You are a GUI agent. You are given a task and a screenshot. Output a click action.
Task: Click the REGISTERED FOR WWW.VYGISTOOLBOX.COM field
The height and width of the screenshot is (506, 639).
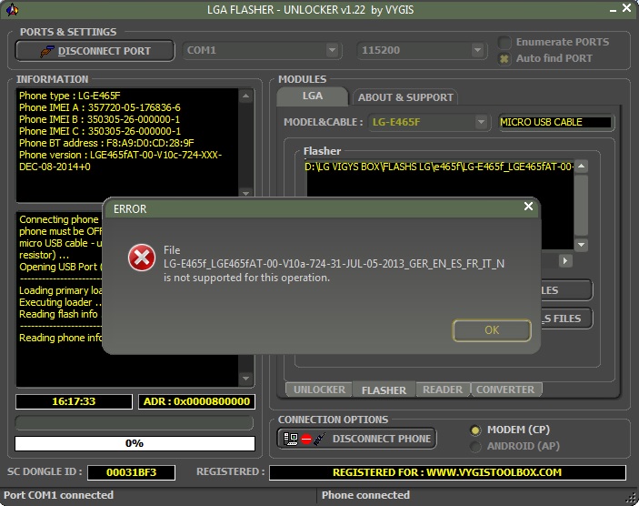click(x=447, y=472)
